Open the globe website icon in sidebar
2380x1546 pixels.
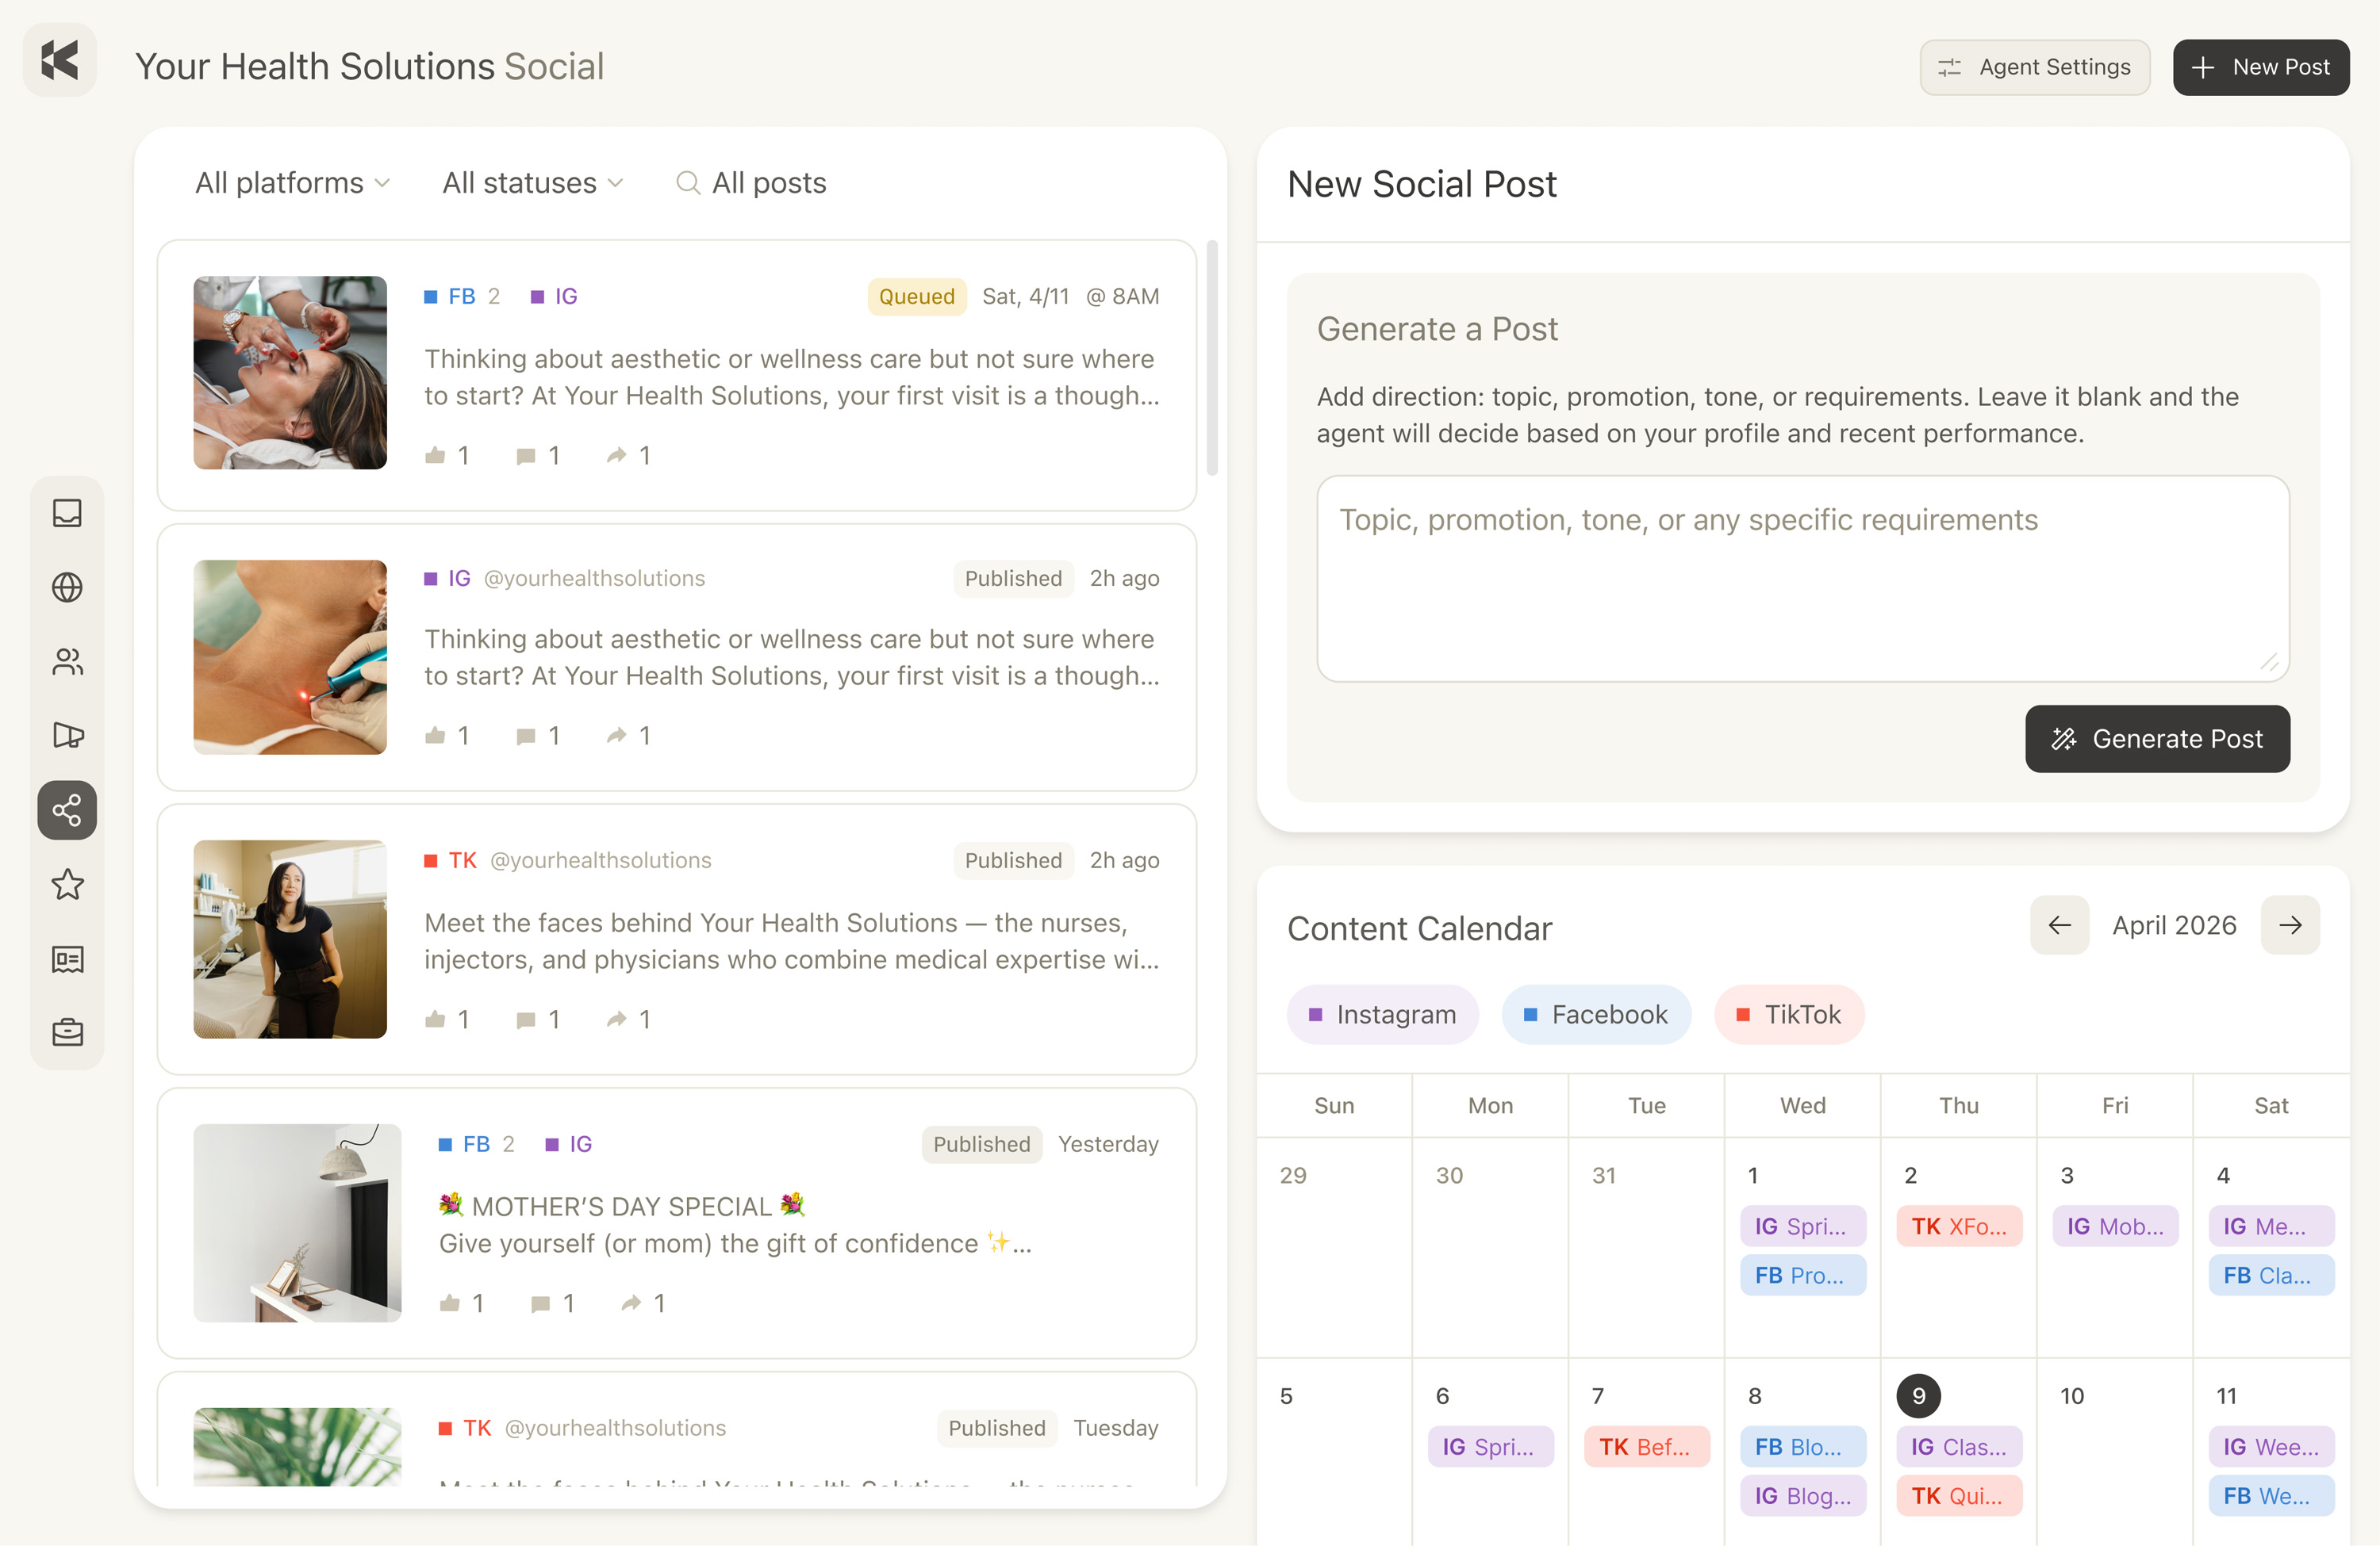pyautogui.click(x=67, y=587)
